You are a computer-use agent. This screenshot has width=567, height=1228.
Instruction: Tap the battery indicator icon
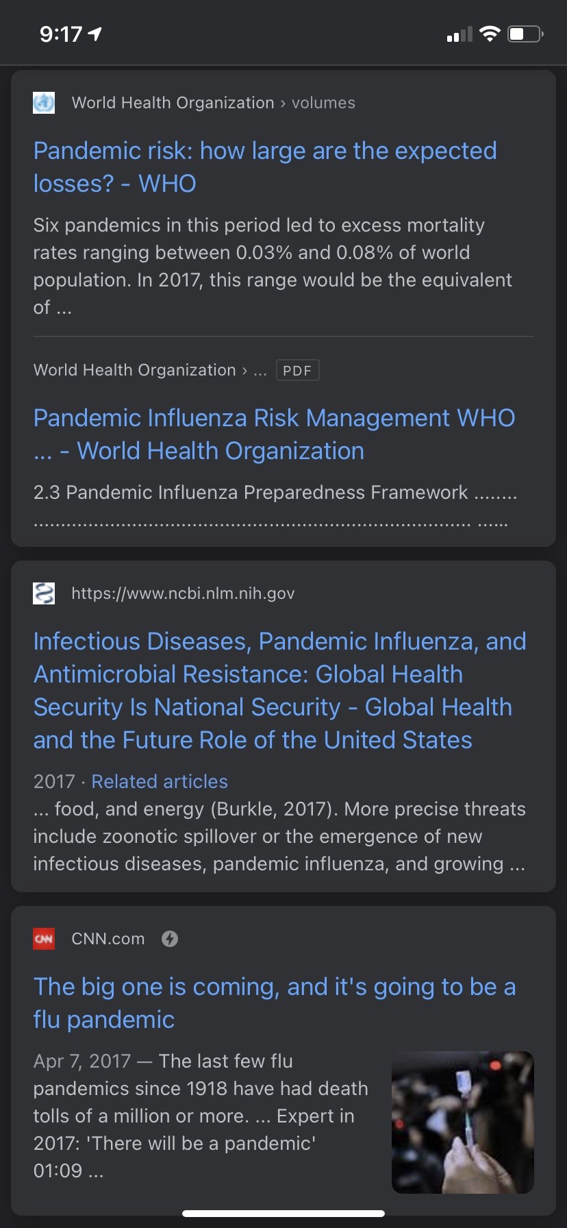click(525, 34)
